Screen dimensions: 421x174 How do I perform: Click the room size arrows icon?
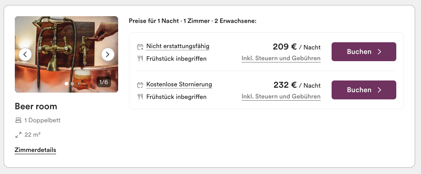pos(18,135)
